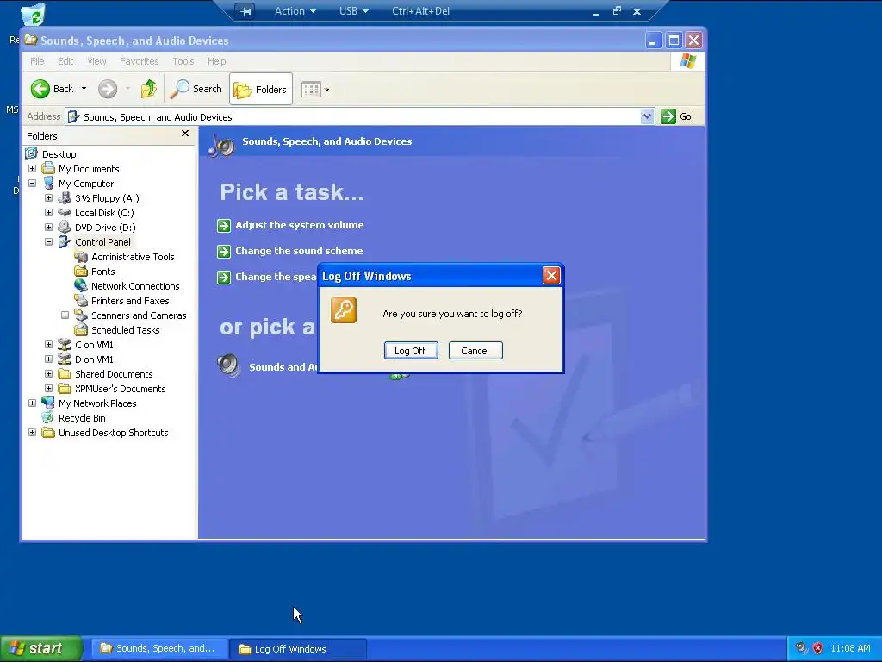
Task: Expand D on VM1 node
Action: [48, 359]
